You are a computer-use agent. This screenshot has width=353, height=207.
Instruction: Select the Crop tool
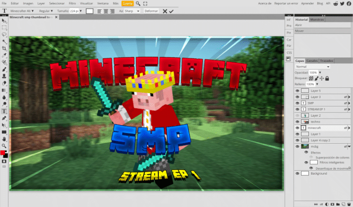click(4, 49)
